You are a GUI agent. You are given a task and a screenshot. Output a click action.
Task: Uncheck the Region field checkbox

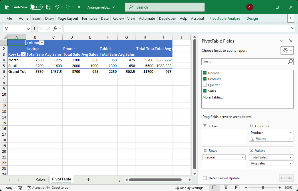204,73
